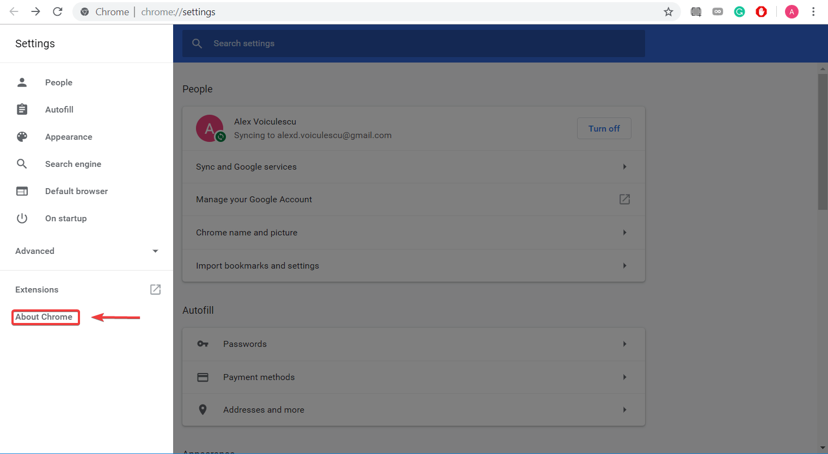Expand Chrome name and picture arrow
The width and height of the screenshot is (828, 454).
click(x=624, y=232)
